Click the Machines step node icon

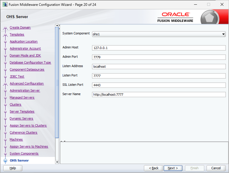(x=6, y=140)
